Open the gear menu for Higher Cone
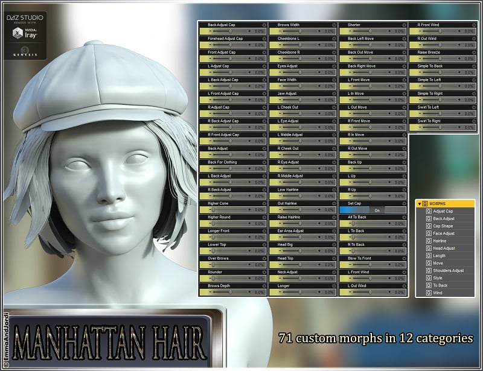Image resolution: width=483 pixels, height=371 pixels. 264,203
